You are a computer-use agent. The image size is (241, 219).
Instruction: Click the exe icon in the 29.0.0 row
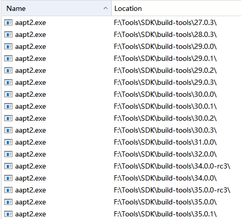coord(8,46)
